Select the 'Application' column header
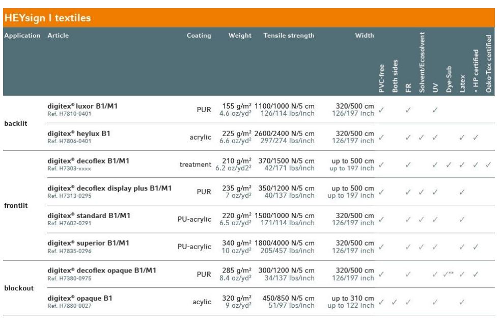 (22, 36)
